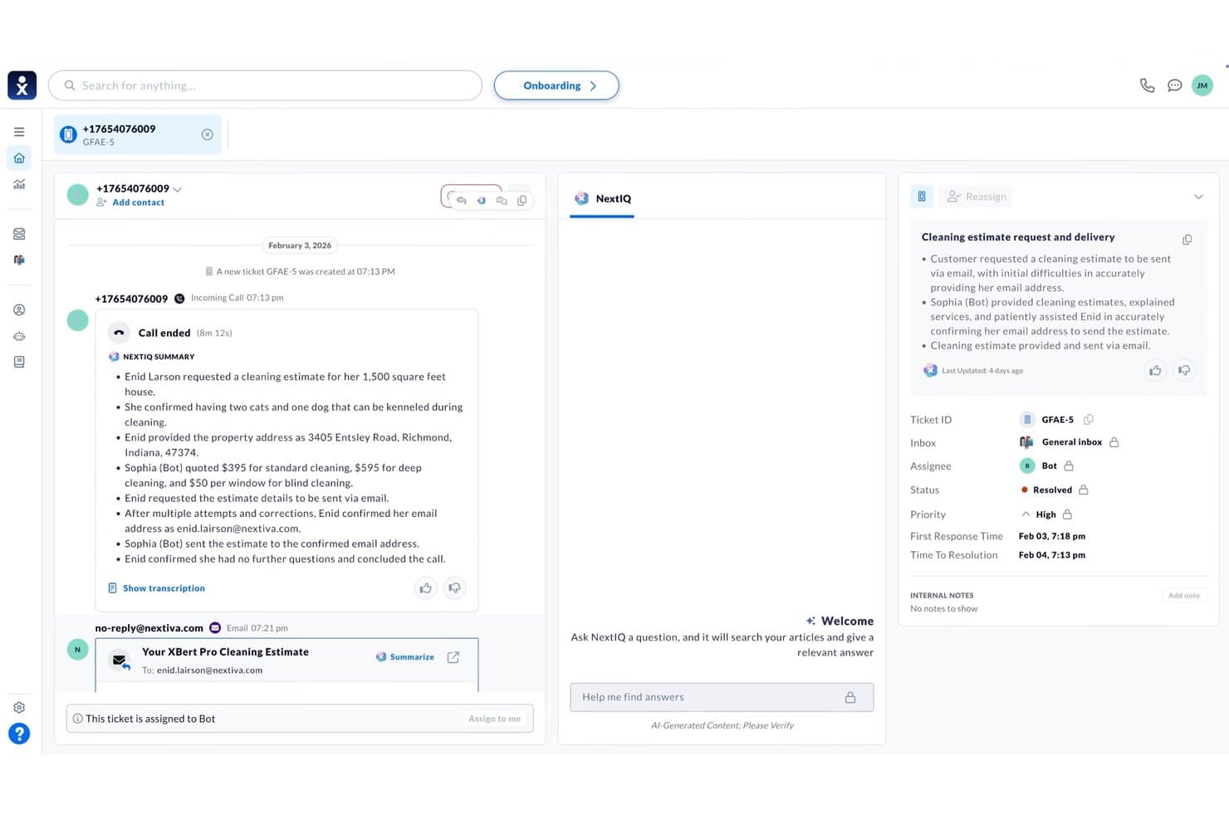Open the knowledge book icon in the sidebar
Screen dimensions: 1229x819
(x=19, y=362)
